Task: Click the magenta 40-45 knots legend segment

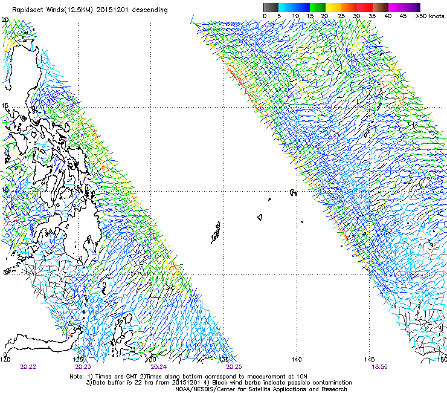Action: (x=396, y=7)
